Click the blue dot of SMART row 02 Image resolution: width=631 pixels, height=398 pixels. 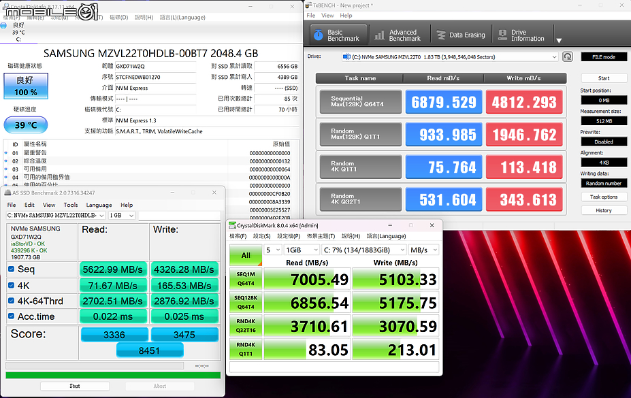click(5, 161)
